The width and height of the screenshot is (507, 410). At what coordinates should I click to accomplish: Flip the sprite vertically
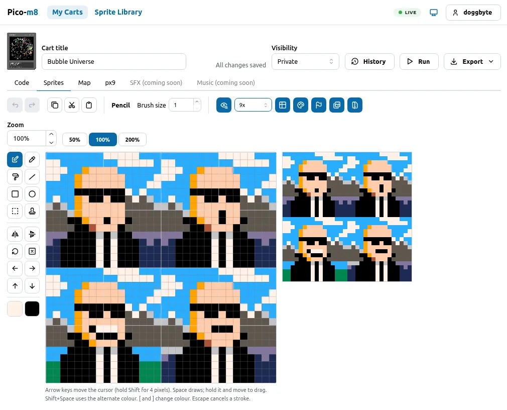[x=32, y=234]
